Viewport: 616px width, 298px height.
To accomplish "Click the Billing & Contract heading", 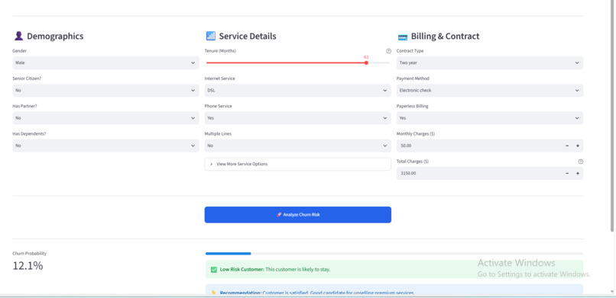I will pos(445,36).
